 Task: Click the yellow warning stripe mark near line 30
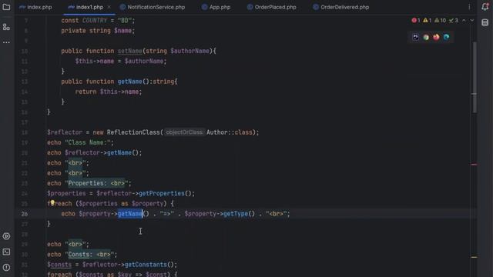(475, 257)
